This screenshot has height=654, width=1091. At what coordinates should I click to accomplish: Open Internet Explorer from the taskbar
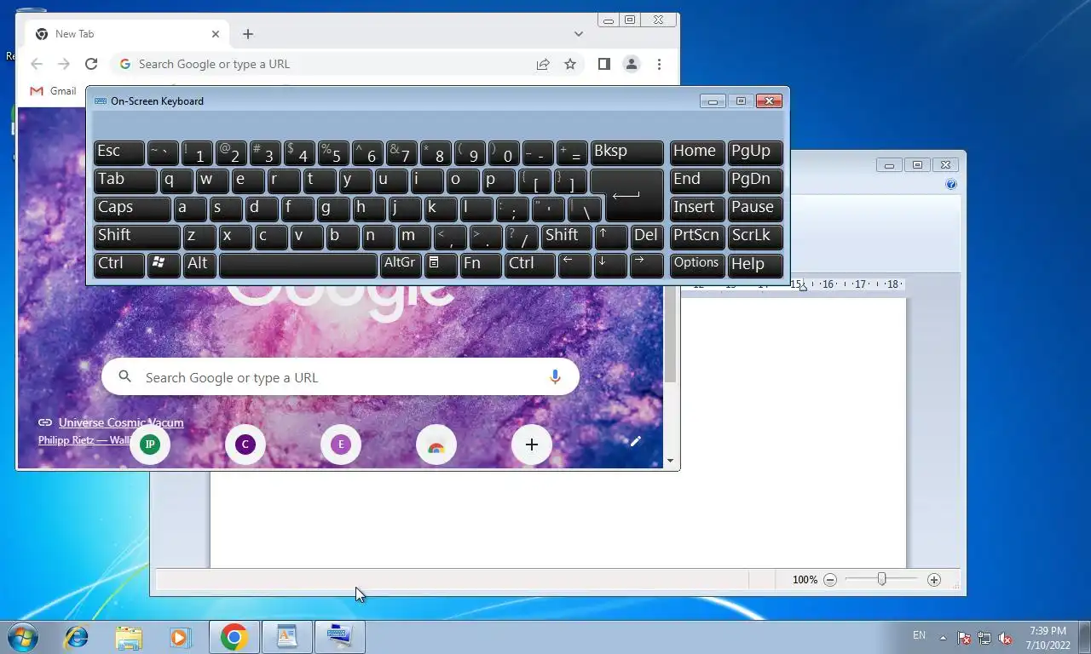coord(77,637)
